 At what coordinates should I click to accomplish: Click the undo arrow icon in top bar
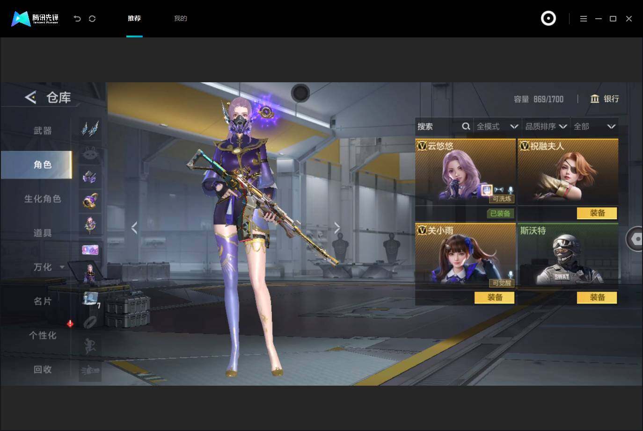(x=77, y=19)
